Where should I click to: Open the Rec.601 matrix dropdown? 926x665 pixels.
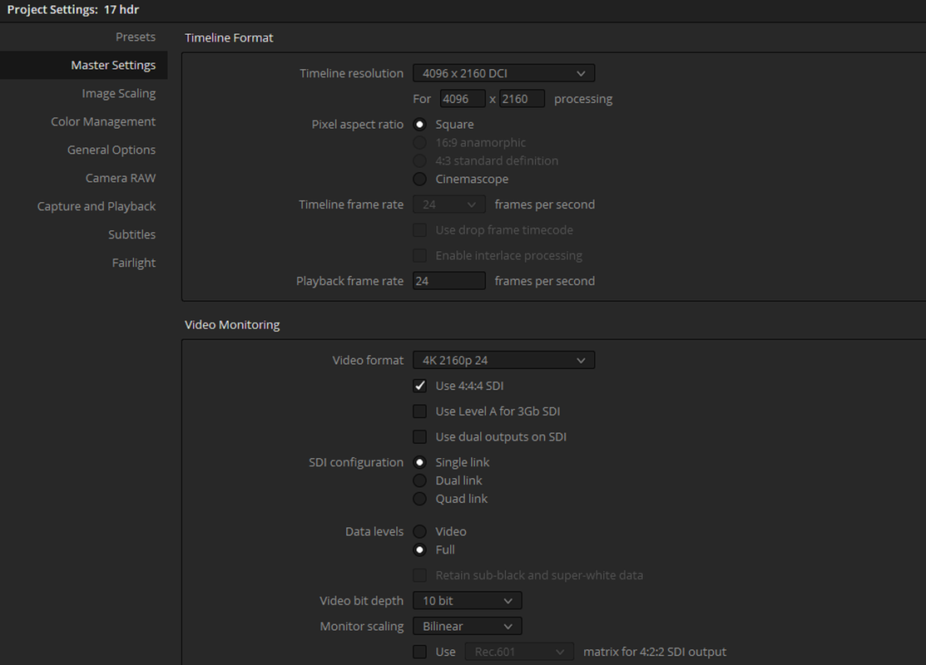coord(519,652)
